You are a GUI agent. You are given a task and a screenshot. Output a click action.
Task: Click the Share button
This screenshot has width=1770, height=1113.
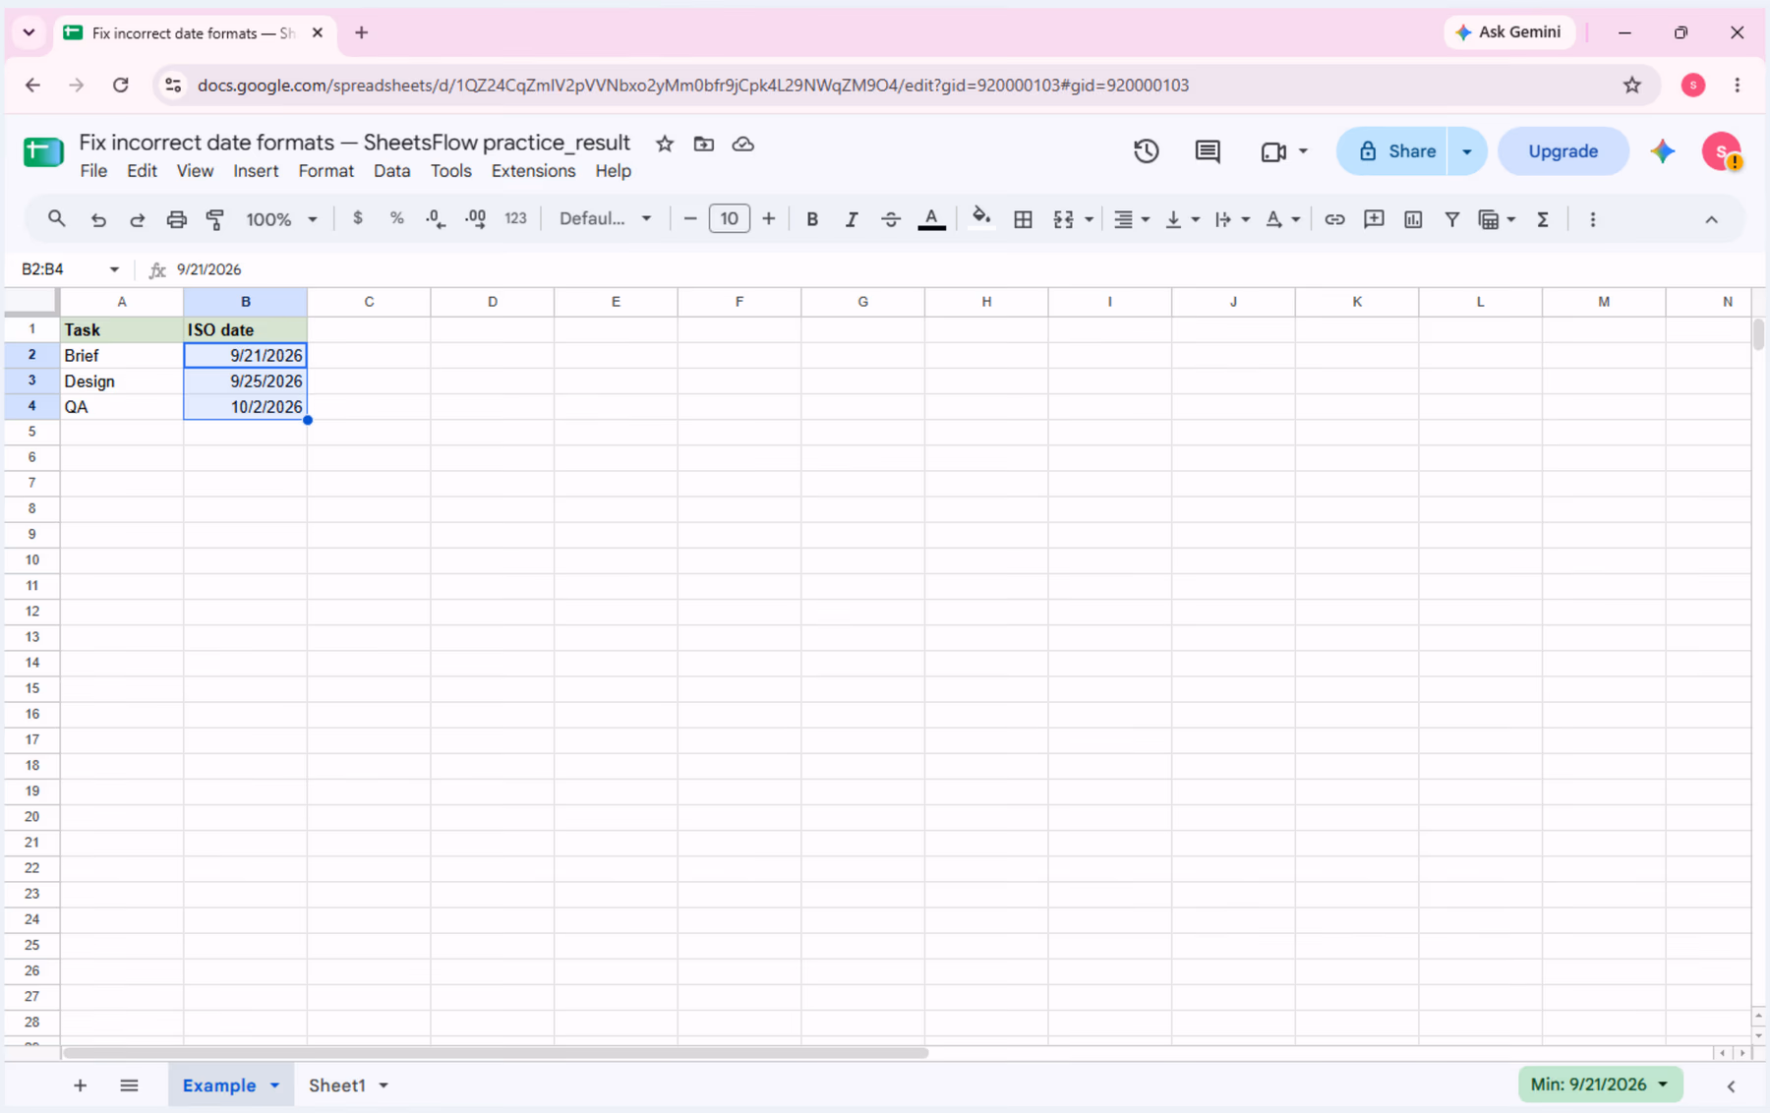click(x=1392, y=151)
